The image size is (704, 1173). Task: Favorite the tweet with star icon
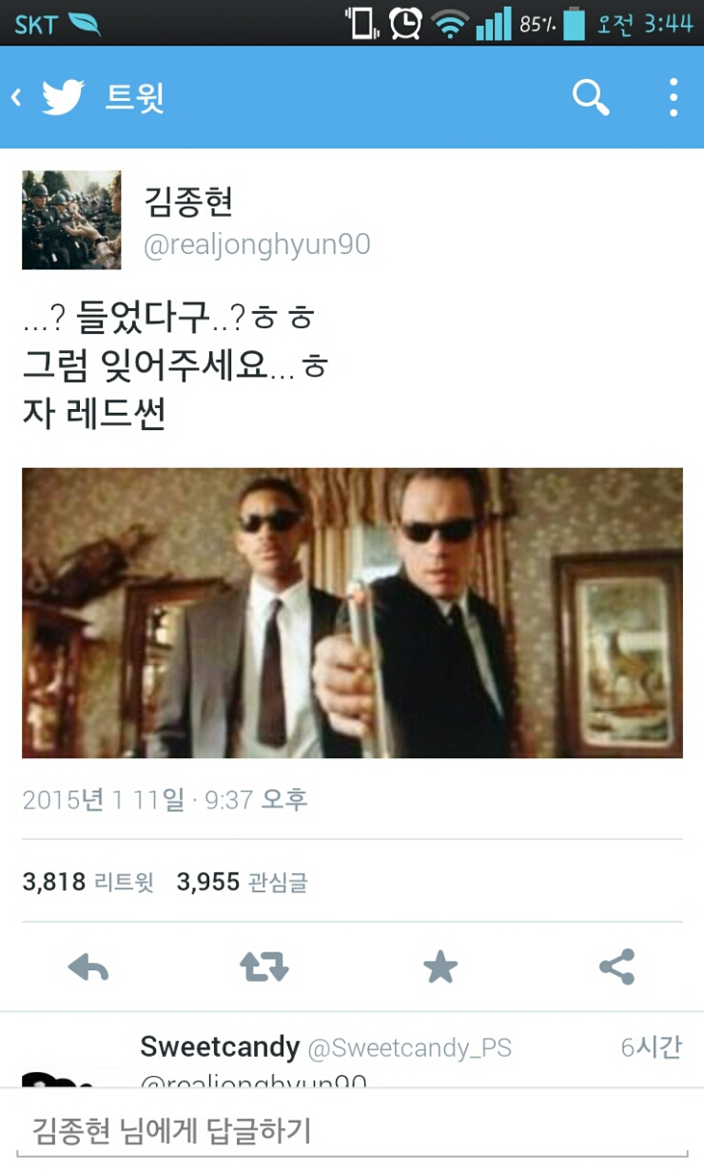440,968
